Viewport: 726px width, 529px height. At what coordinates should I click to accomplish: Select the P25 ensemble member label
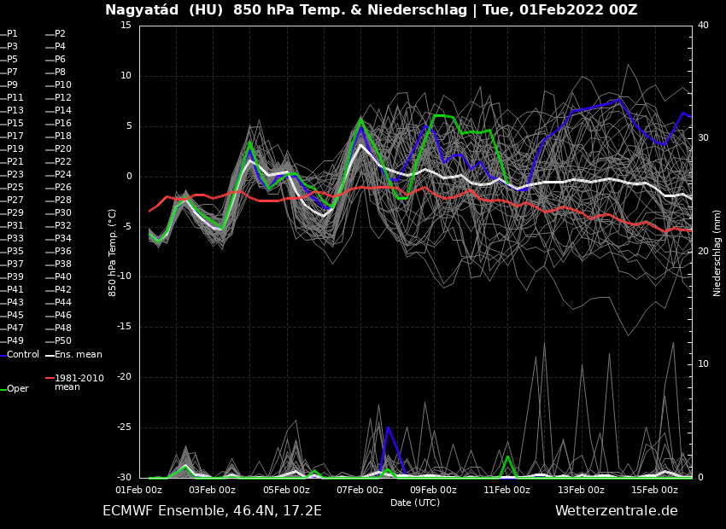[15, 188]
